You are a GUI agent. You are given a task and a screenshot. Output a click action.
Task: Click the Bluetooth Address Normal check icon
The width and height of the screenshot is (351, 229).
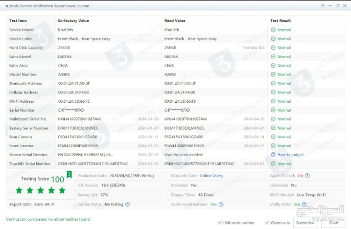click(x=273, y=83)
